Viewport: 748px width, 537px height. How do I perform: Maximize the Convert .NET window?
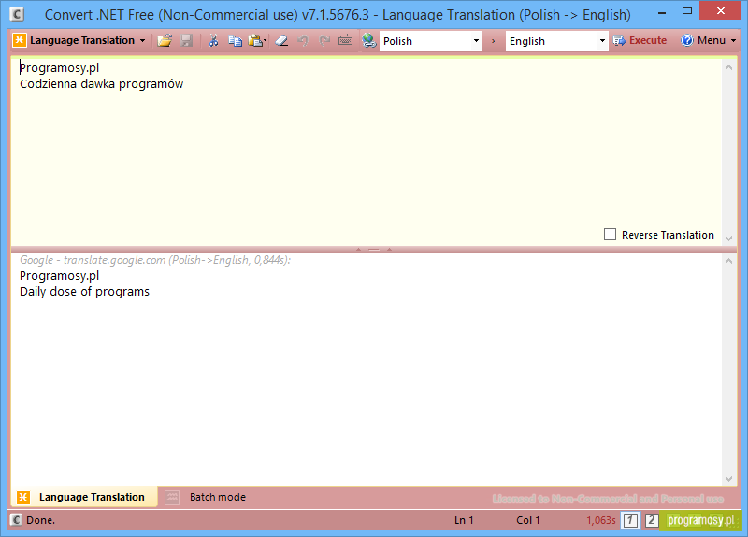pos(687,11)
